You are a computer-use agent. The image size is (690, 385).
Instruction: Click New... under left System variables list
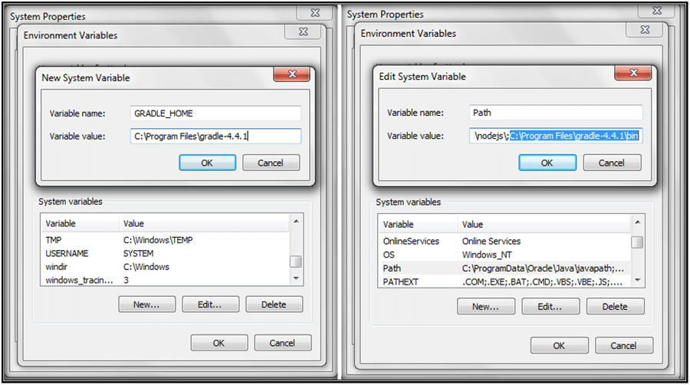(146, 304)
